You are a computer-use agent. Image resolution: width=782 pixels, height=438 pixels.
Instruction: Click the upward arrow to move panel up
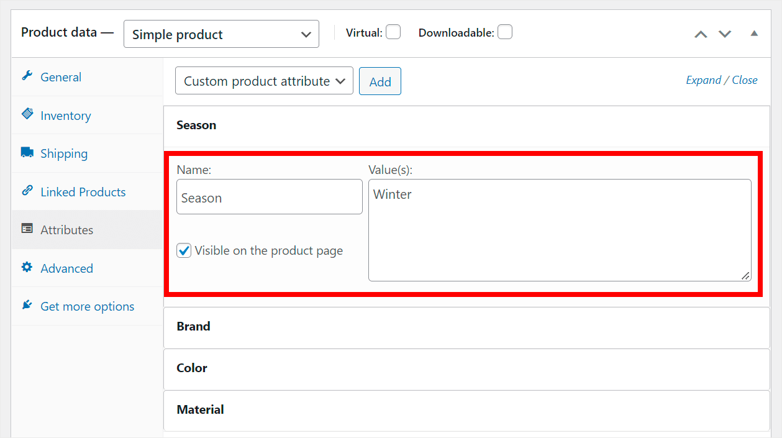701,34
